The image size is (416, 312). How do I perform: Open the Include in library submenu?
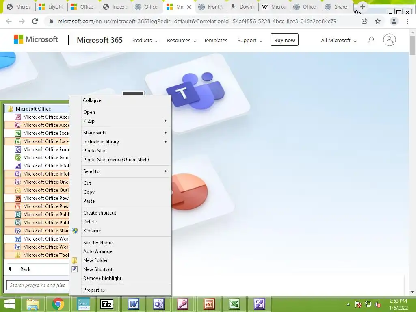point(126,142)
